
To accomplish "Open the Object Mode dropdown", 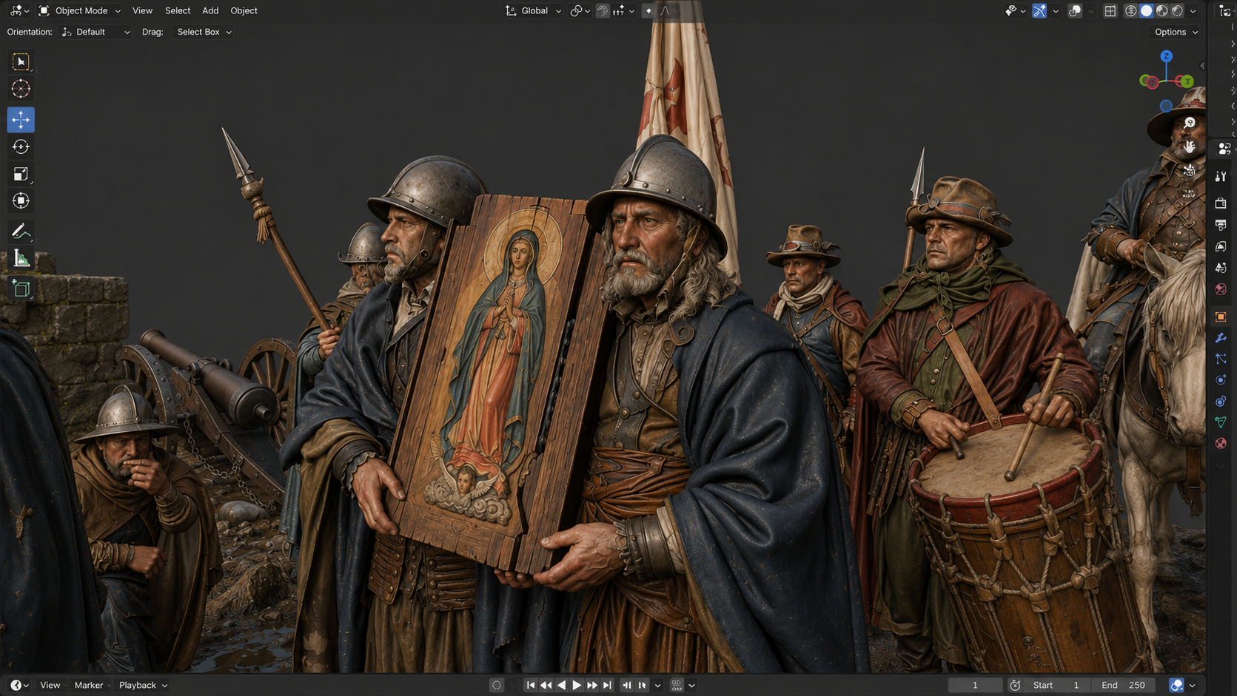I will tap(79, 10).
